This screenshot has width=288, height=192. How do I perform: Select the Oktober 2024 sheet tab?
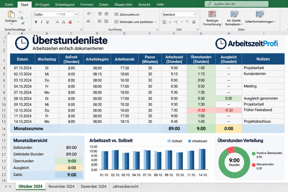pyautogui.click(x=30, y=186)
